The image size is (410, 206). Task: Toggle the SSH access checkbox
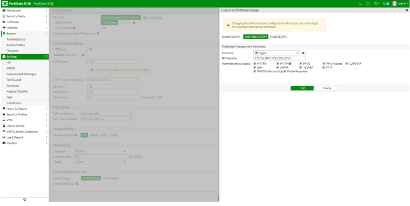pyautogui.click(x=255, y=67)
